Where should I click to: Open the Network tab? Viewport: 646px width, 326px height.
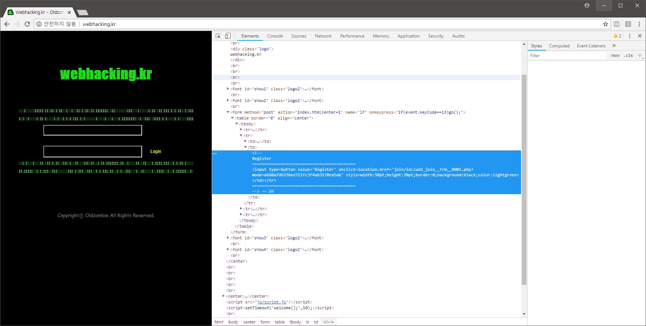323,36
